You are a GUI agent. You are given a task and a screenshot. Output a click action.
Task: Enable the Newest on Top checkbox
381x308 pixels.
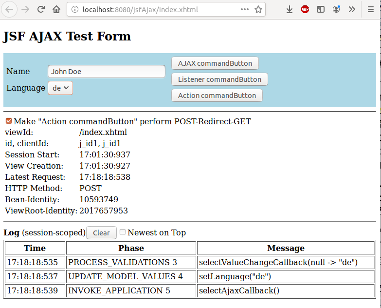pyautogui.click(x=123, y=232)
